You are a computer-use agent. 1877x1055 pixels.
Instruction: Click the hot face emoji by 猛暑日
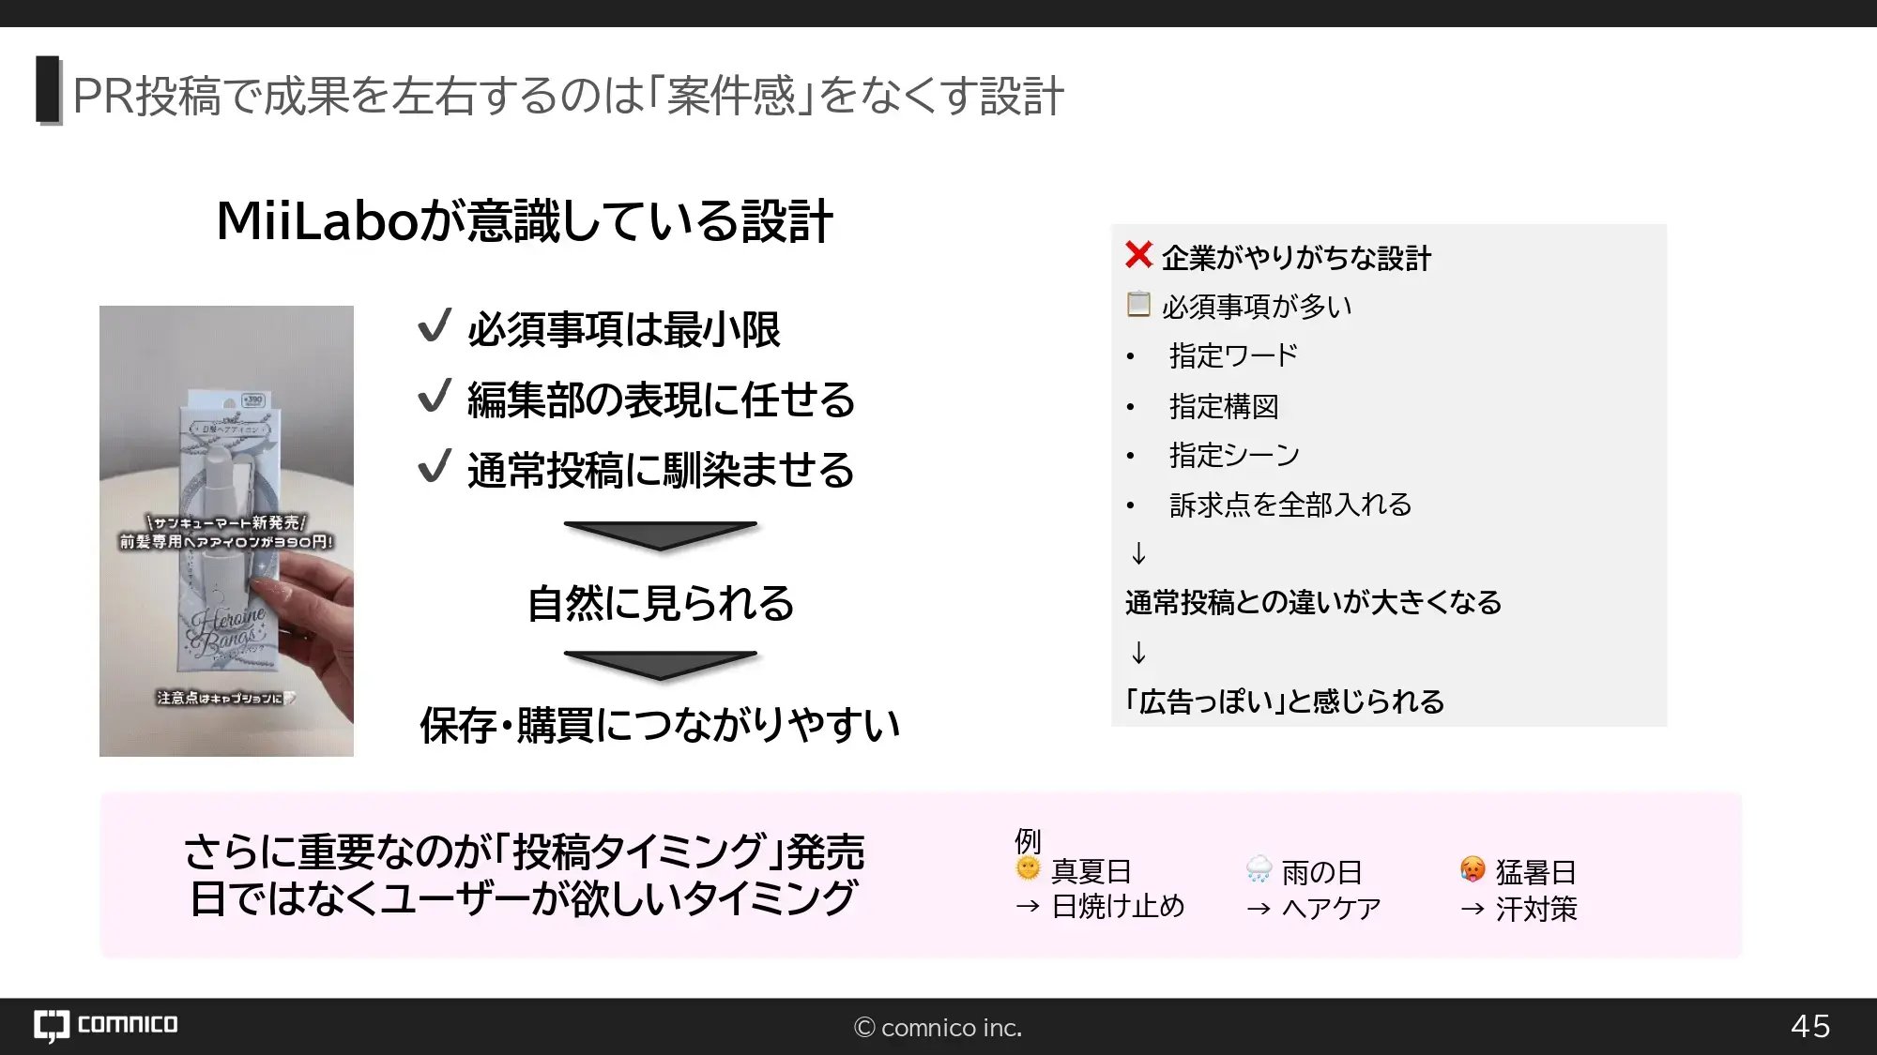click(x=1473, y=869)
